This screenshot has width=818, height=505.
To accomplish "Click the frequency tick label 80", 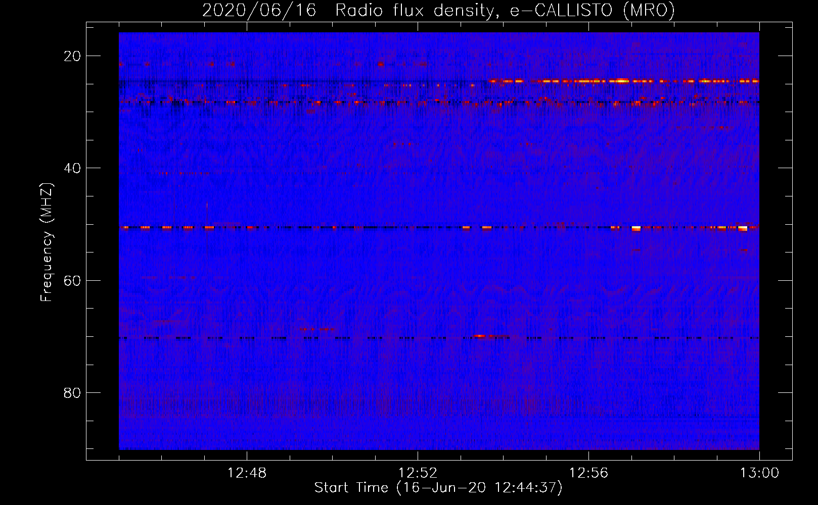I will (72, 392).
